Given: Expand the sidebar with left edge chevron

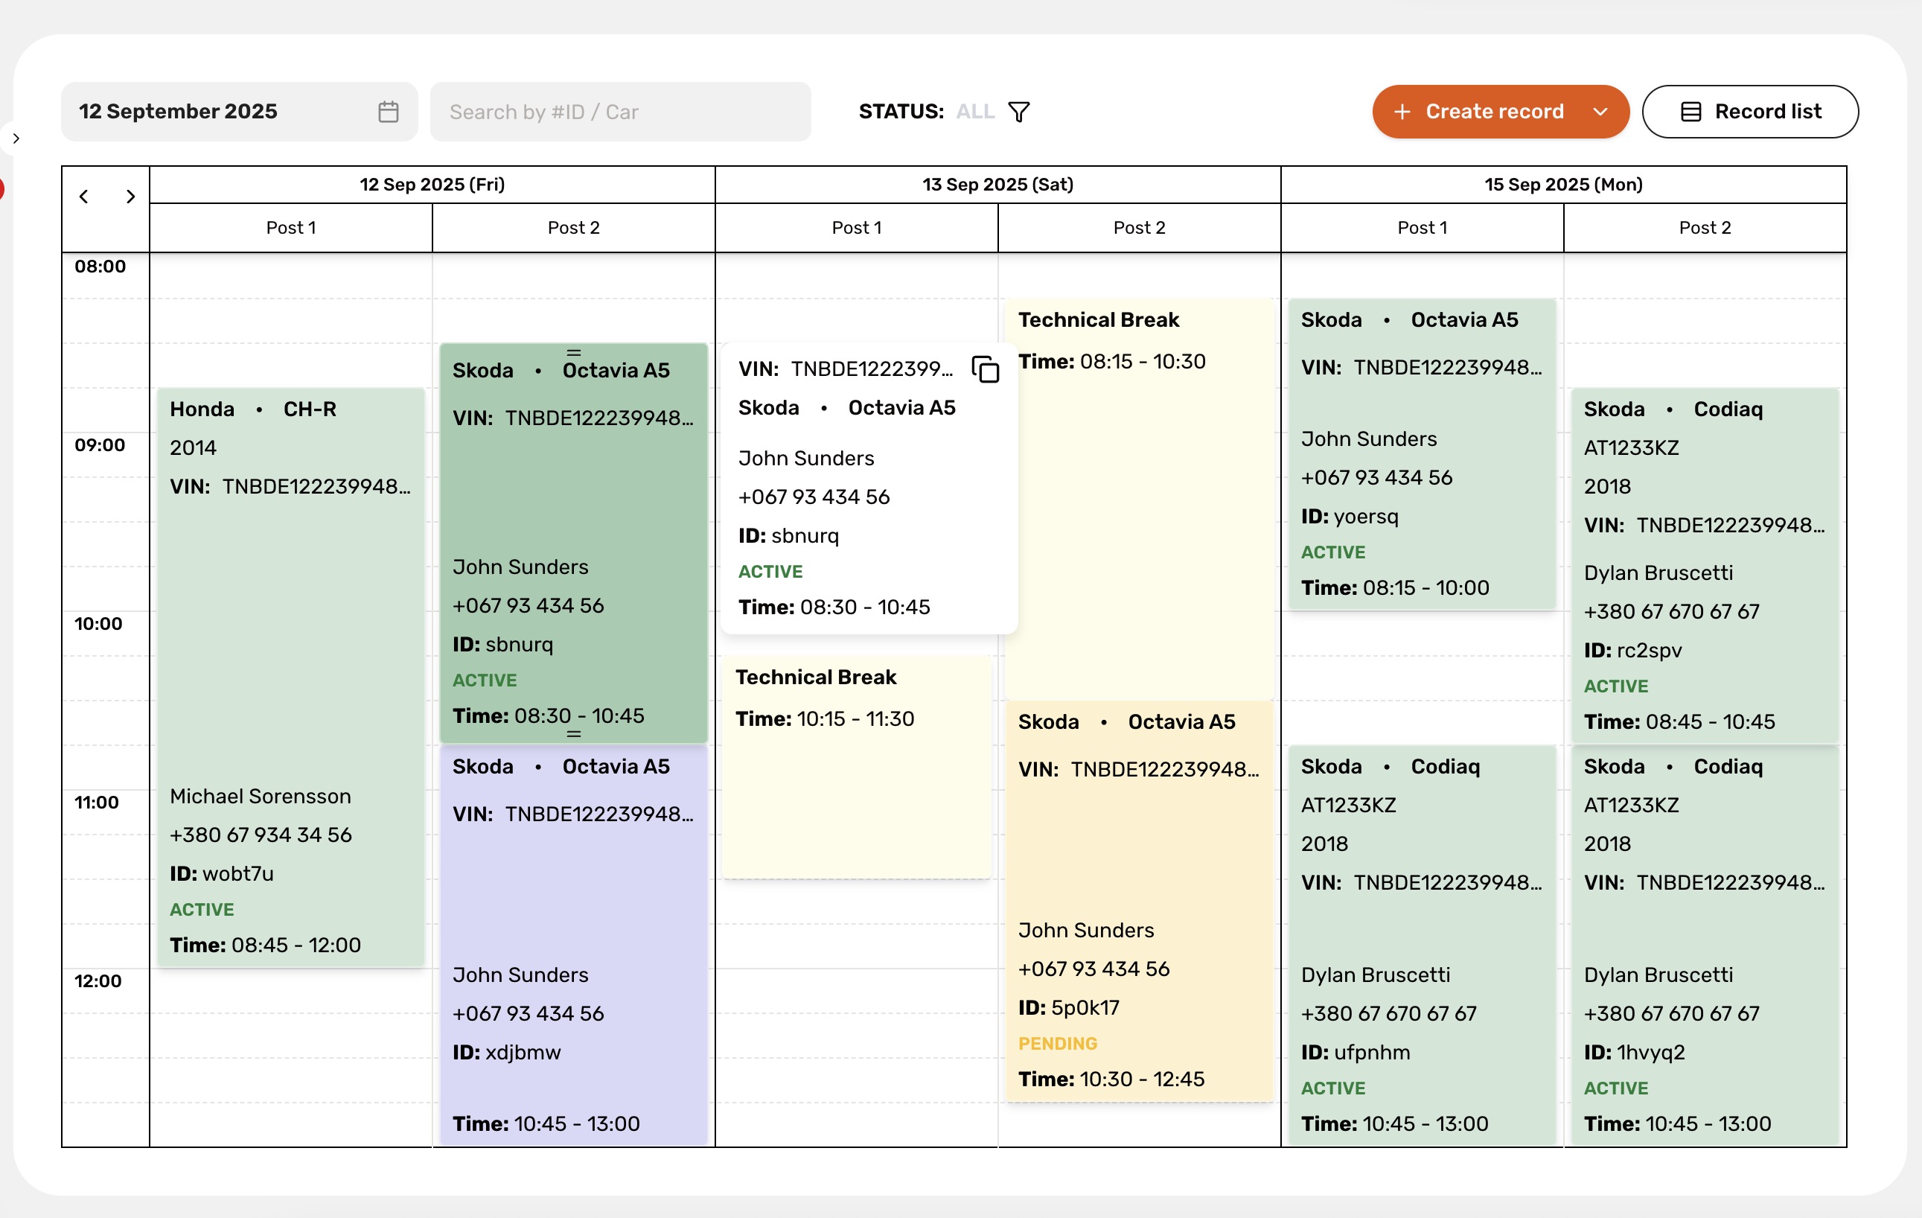Looking at the screenshot, I should click(15, 139).
